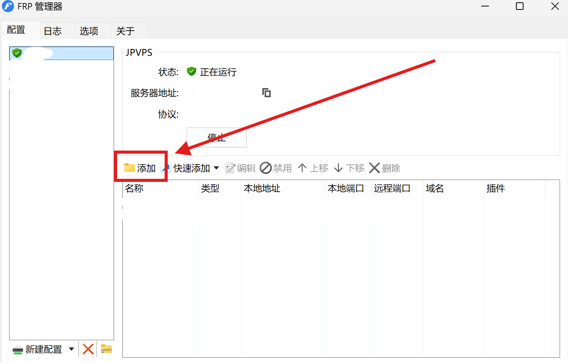
Task: Click the Delete (删除) X icon
Action: click(x=374, y=168)
